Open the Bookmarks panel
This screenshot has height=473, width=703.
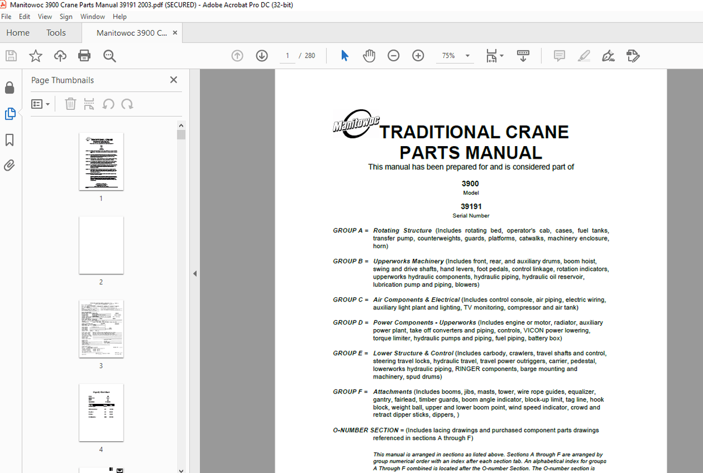9,140
